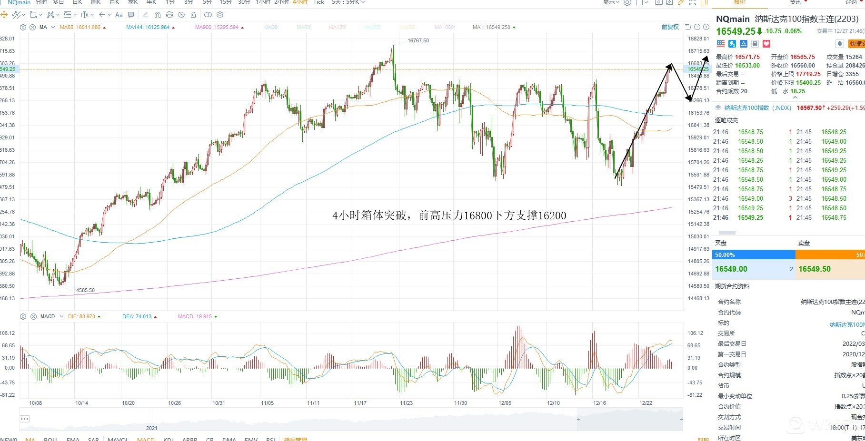
Task: Switch to the 15分 timeframe tab
Action: pos(225,2)
